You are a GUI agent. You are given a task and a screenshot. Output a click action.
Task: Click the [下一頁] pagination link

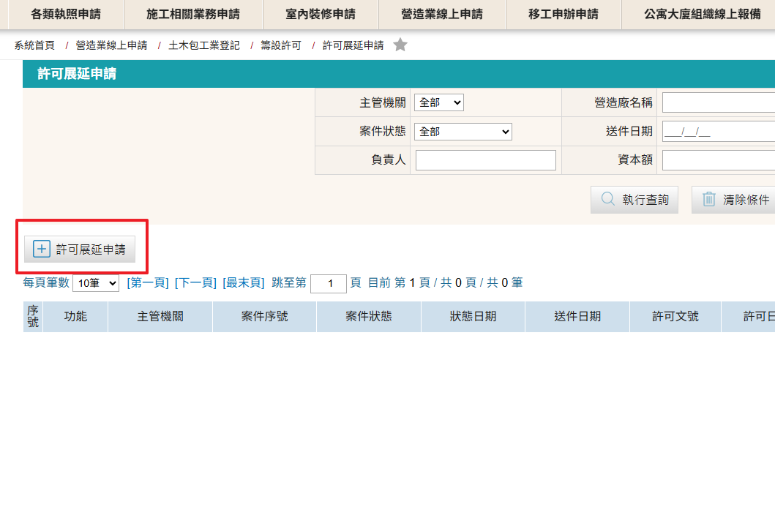[195, 283]
